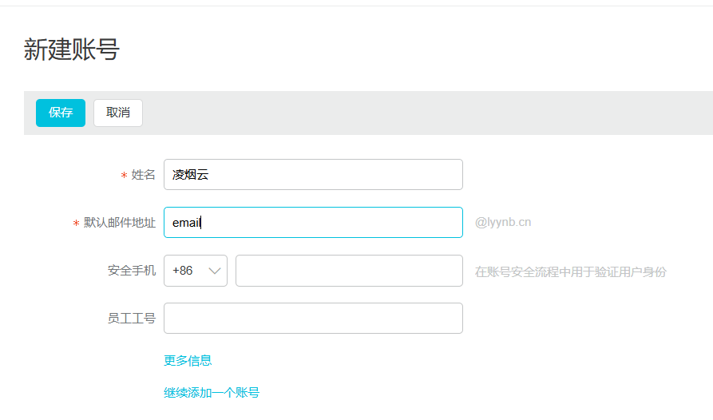
Task: Expand the 更多信息 section
Action: 188,360
